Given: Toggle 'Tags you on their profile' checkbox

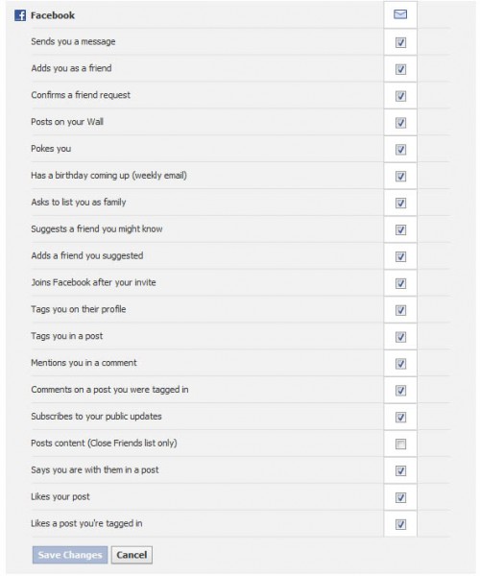Looking at the screenshot, I should [x=400, y=310].
